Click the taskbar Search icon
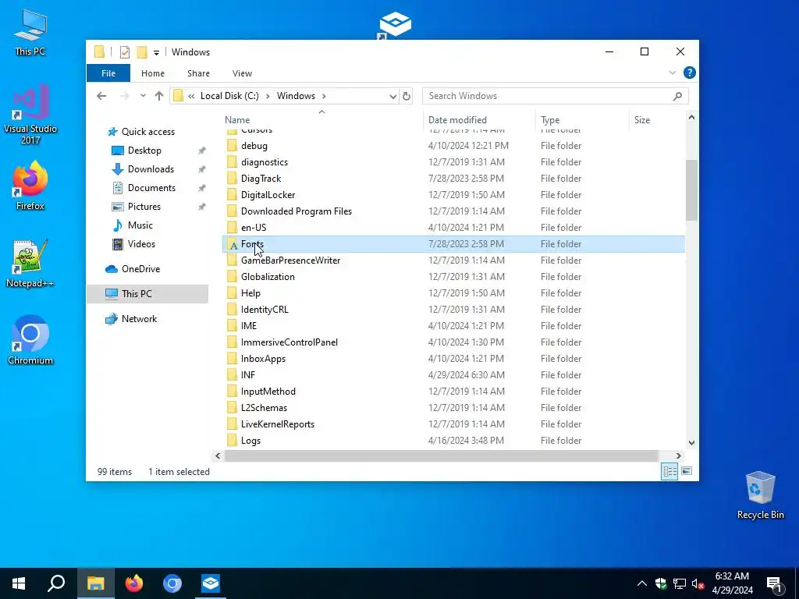 pos(56,583)
